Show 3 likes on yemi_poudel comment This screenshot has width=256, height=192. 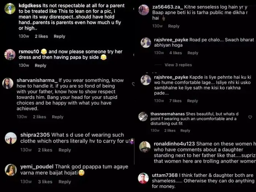pyautogui.click(x=45, y=182)
